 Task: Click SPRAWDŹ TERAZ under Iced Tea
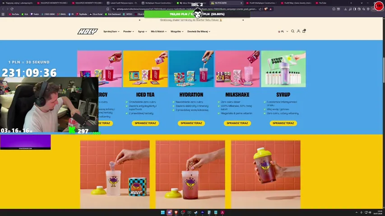[145, 123]
